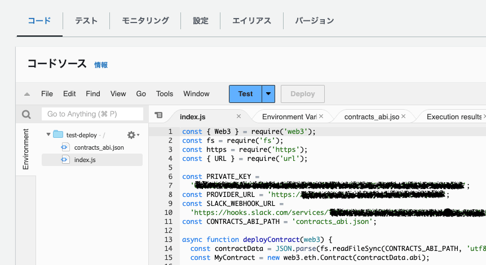
Task: Switch to the エイリアス tab
Action: (251, 21)
